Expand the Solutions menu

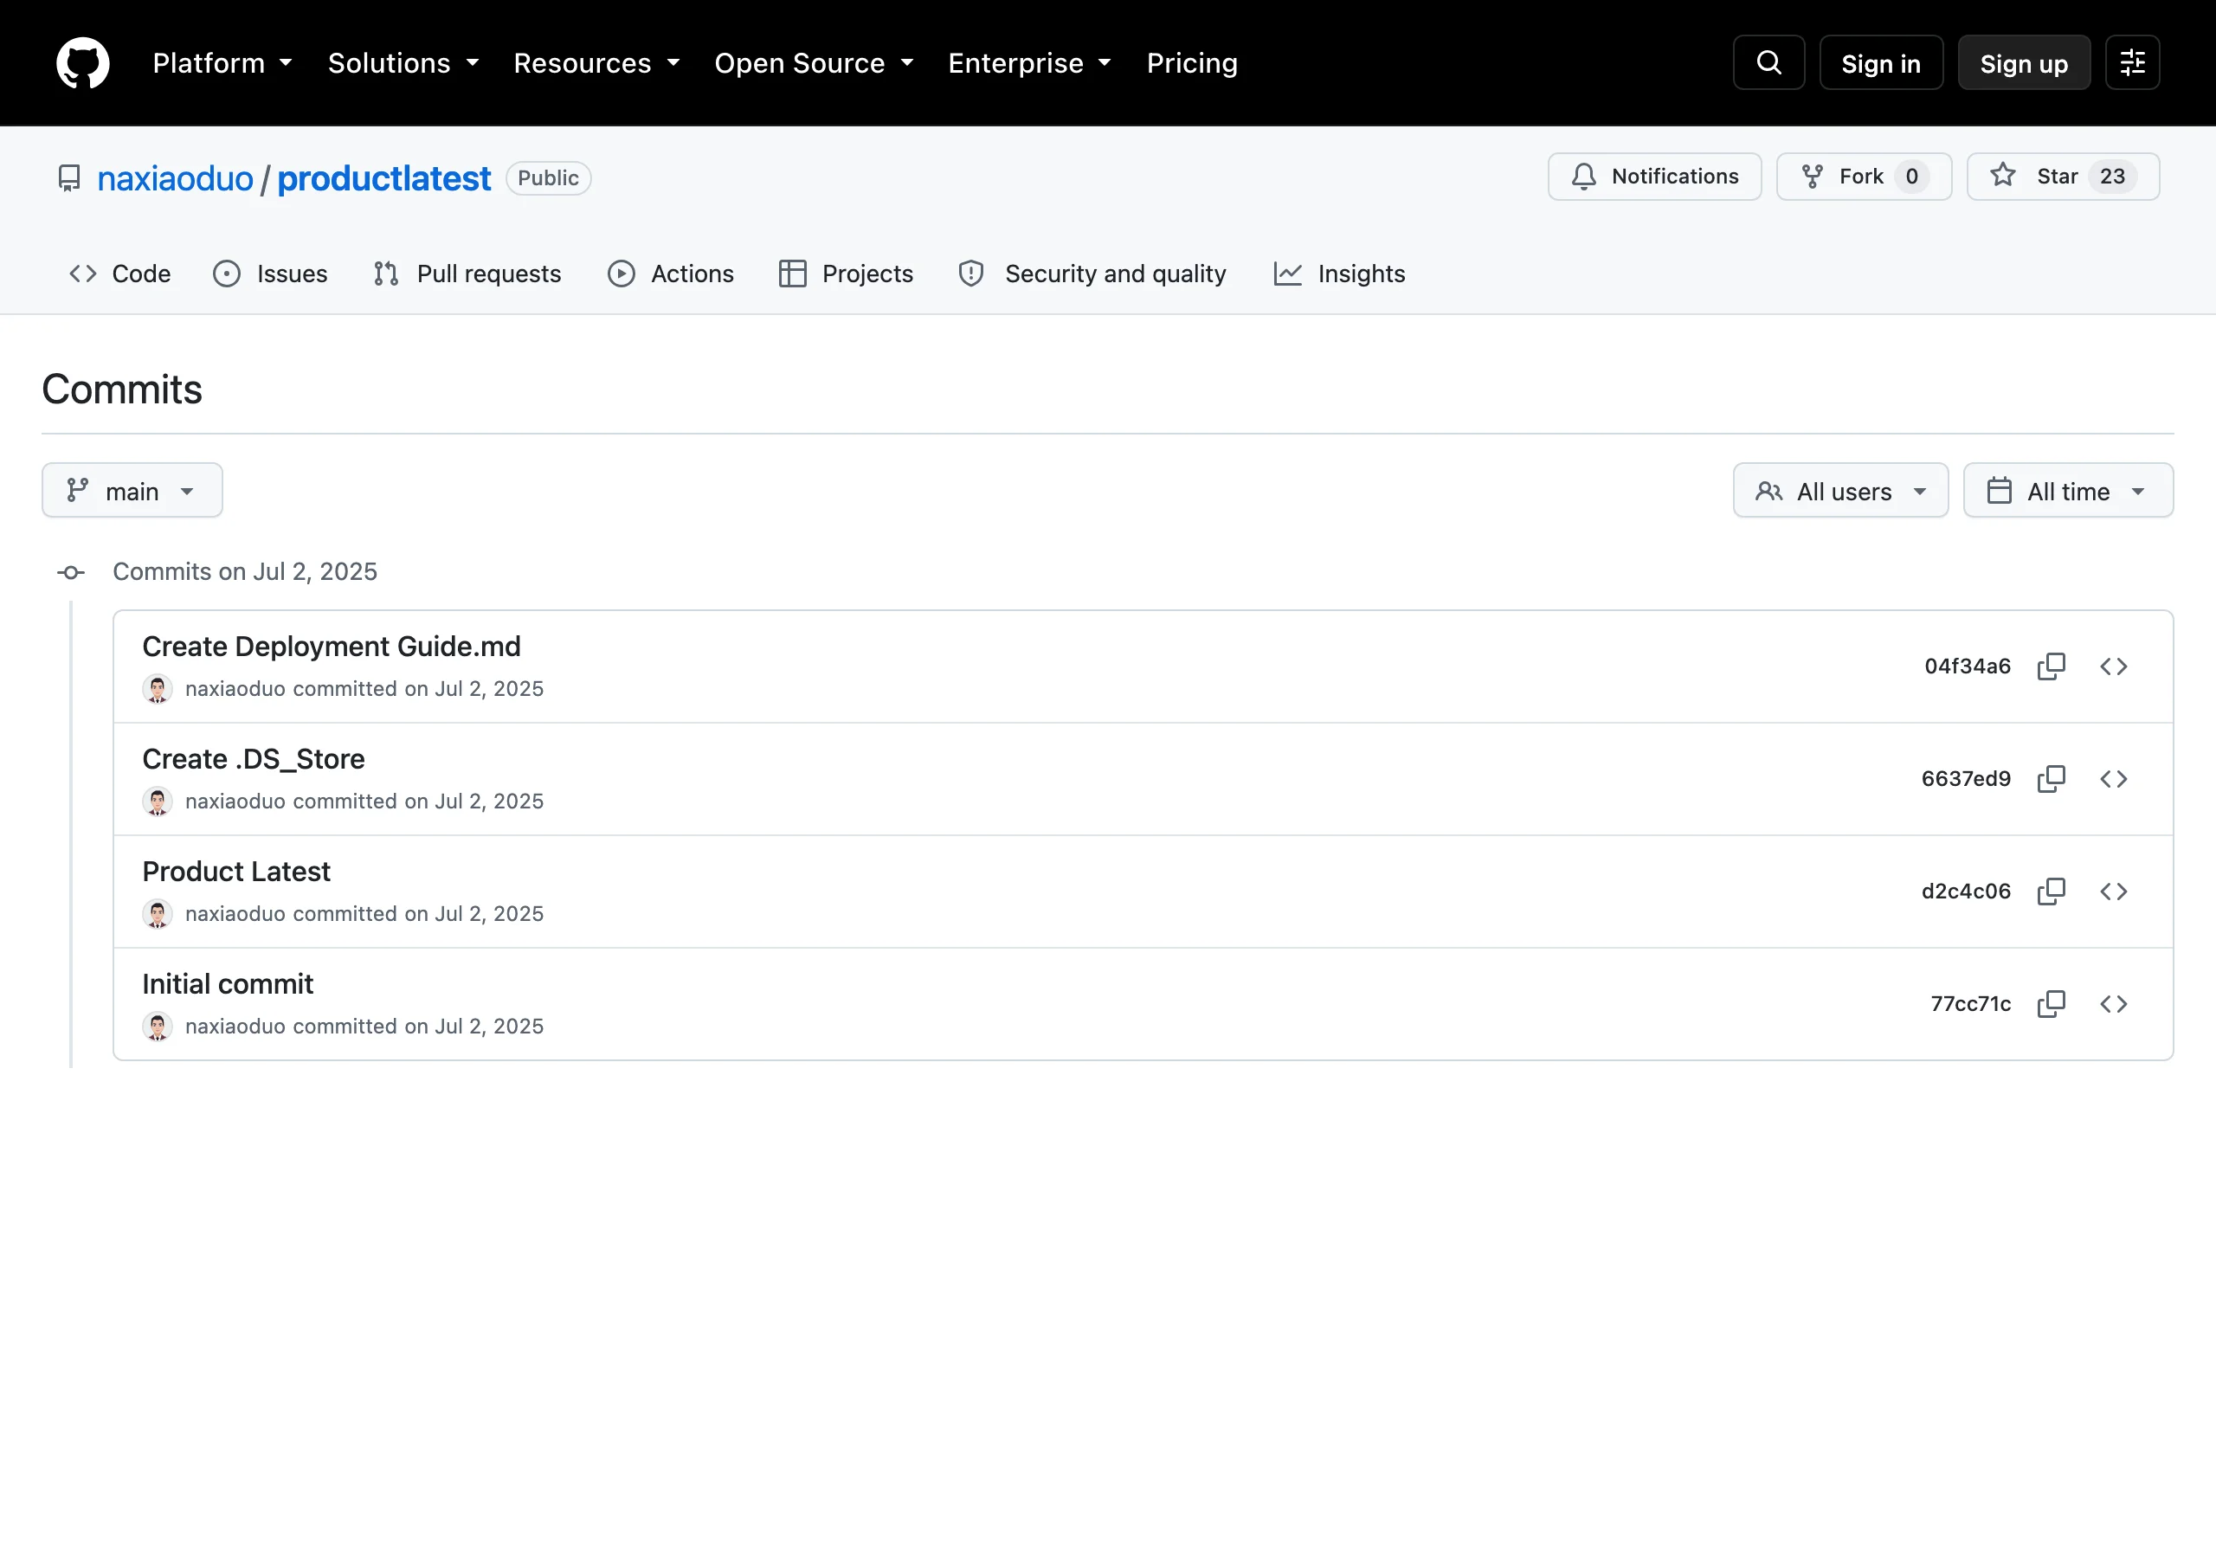[403, 62]
